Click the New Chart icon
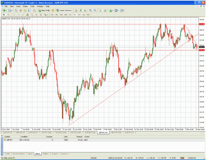206x160 pixels. (4, 10)
